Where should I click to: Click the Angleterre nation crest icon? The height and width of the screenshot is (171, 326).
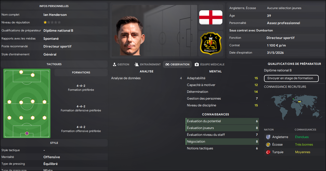coord(268,137)
